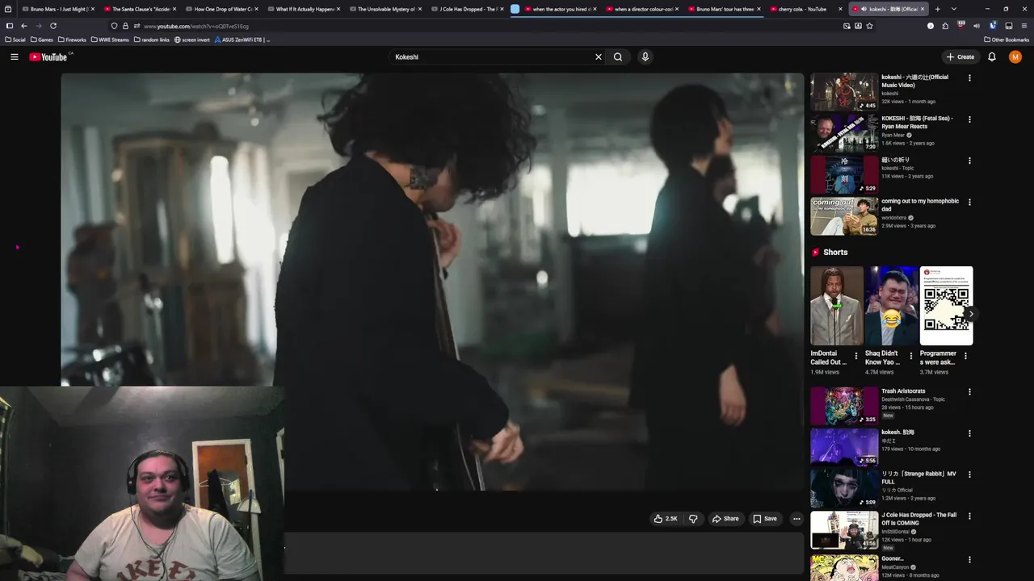Open the Create menu
The image size is (1034, 581).
[960, 56]
